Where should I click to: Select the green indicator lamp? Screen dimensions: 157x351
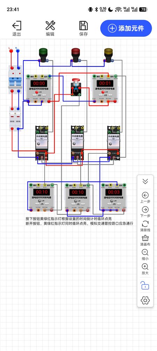coord(43,55)
